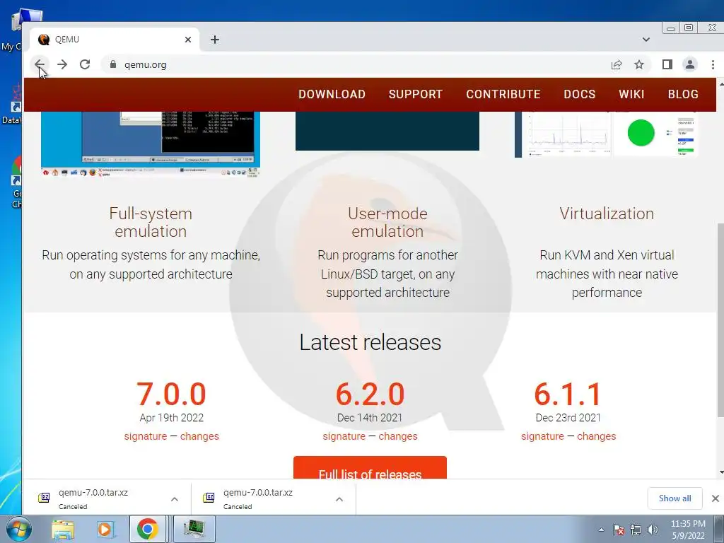Select the QEMU browser tab
The image size is (724, 543).
coord(115,40)
